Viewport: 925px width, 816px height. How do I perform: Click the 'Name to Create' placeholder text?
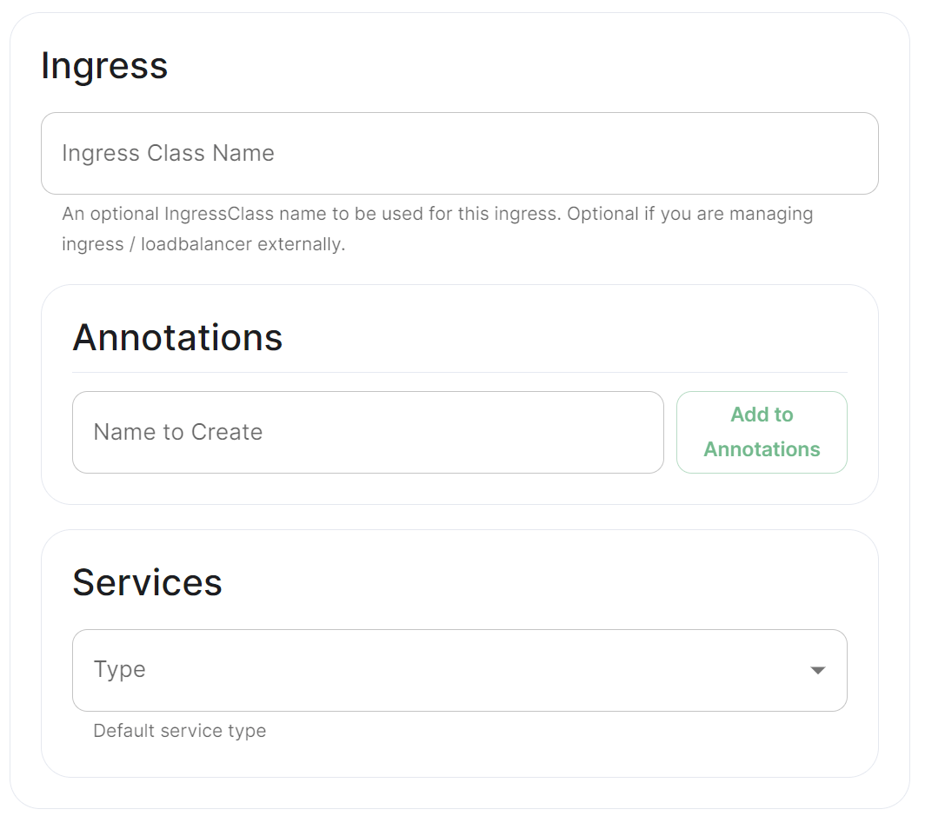click(x=177, y=432)
